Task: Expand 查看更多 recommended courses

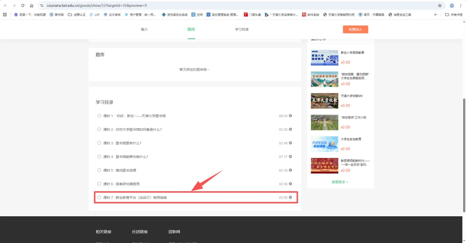Action: click(x=340, y=182)
